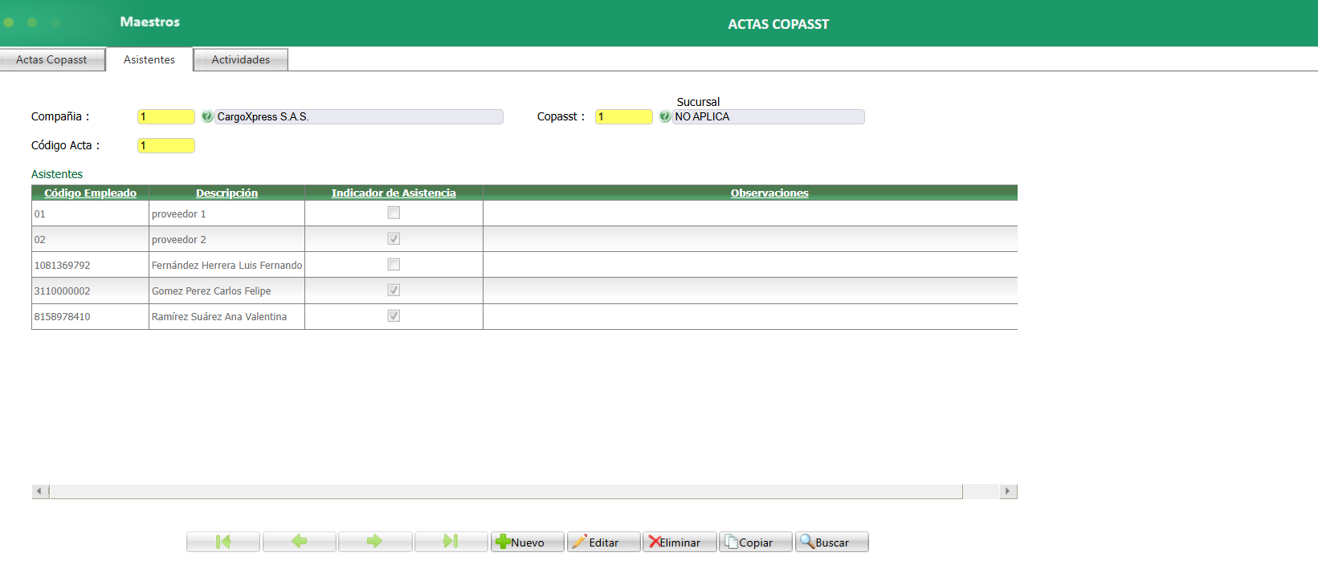
Task: Click the NO APLICA sucursal field
Action: point(769,116)
